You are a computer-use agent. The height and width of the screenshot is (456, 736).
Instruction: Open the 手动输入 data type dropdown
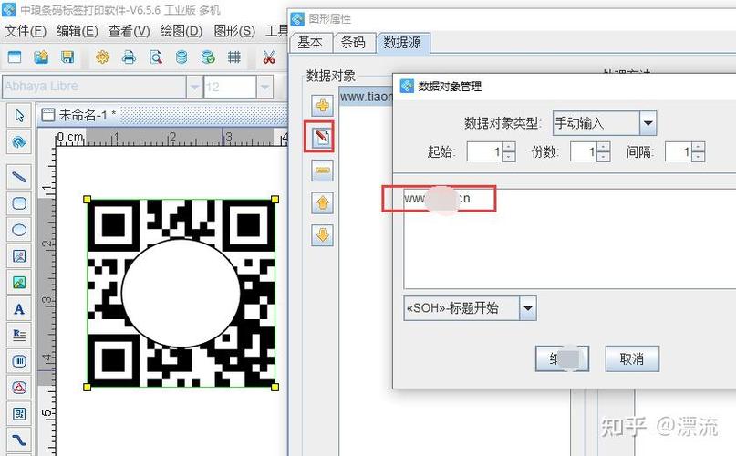tap(648, 123)
